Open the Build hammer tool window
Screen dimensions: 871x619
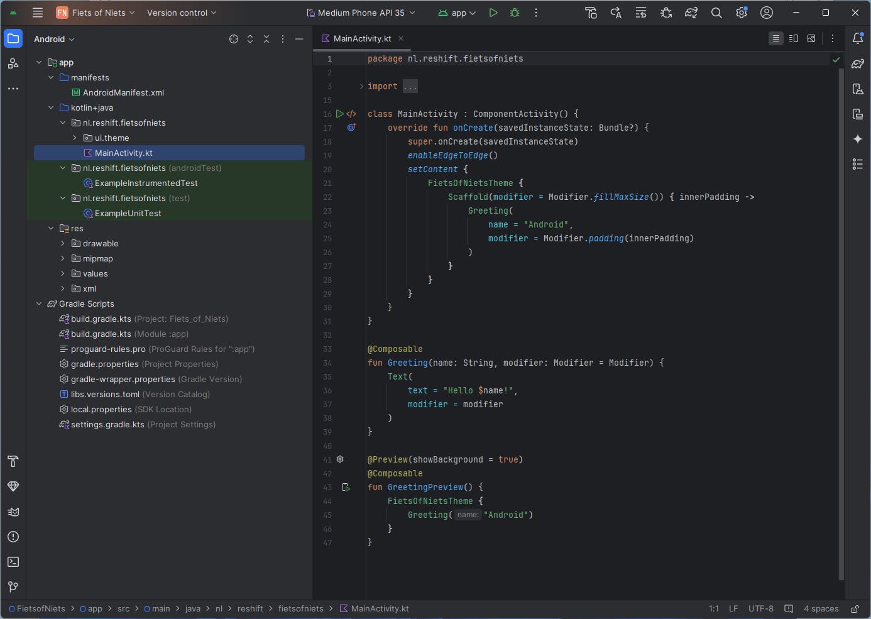(13, 461)
